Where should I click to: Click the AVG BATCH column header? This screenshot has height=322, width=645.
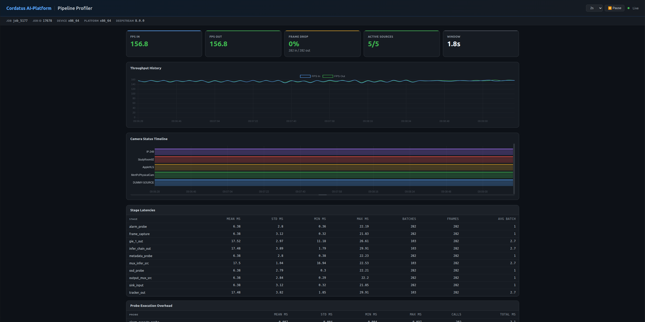coord(507,219)
